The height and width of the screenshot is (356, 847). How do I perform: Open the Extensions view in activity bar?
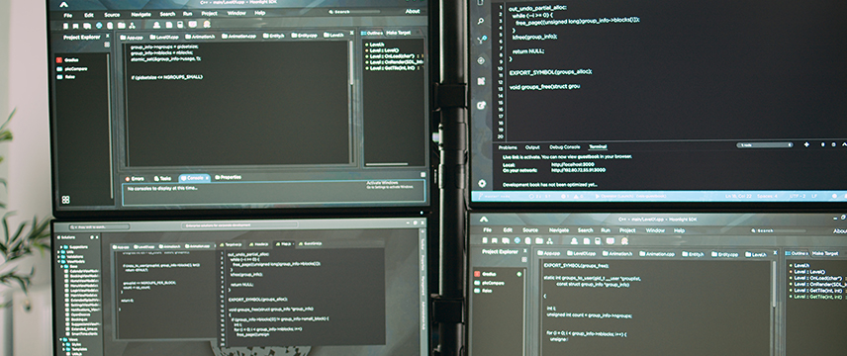coord(481,81)
